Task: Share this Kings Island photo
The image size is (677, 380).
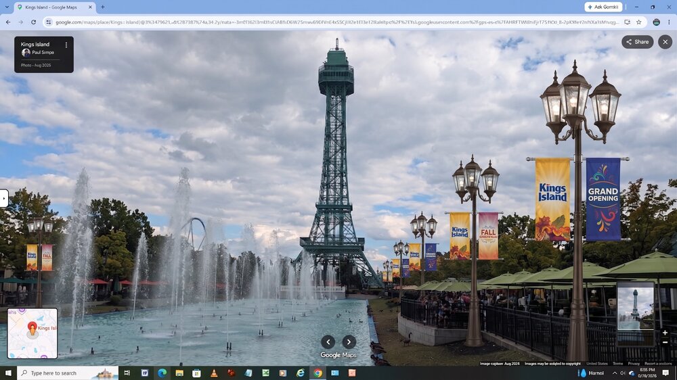Action: pyautogui.click(x=637, y=42)
